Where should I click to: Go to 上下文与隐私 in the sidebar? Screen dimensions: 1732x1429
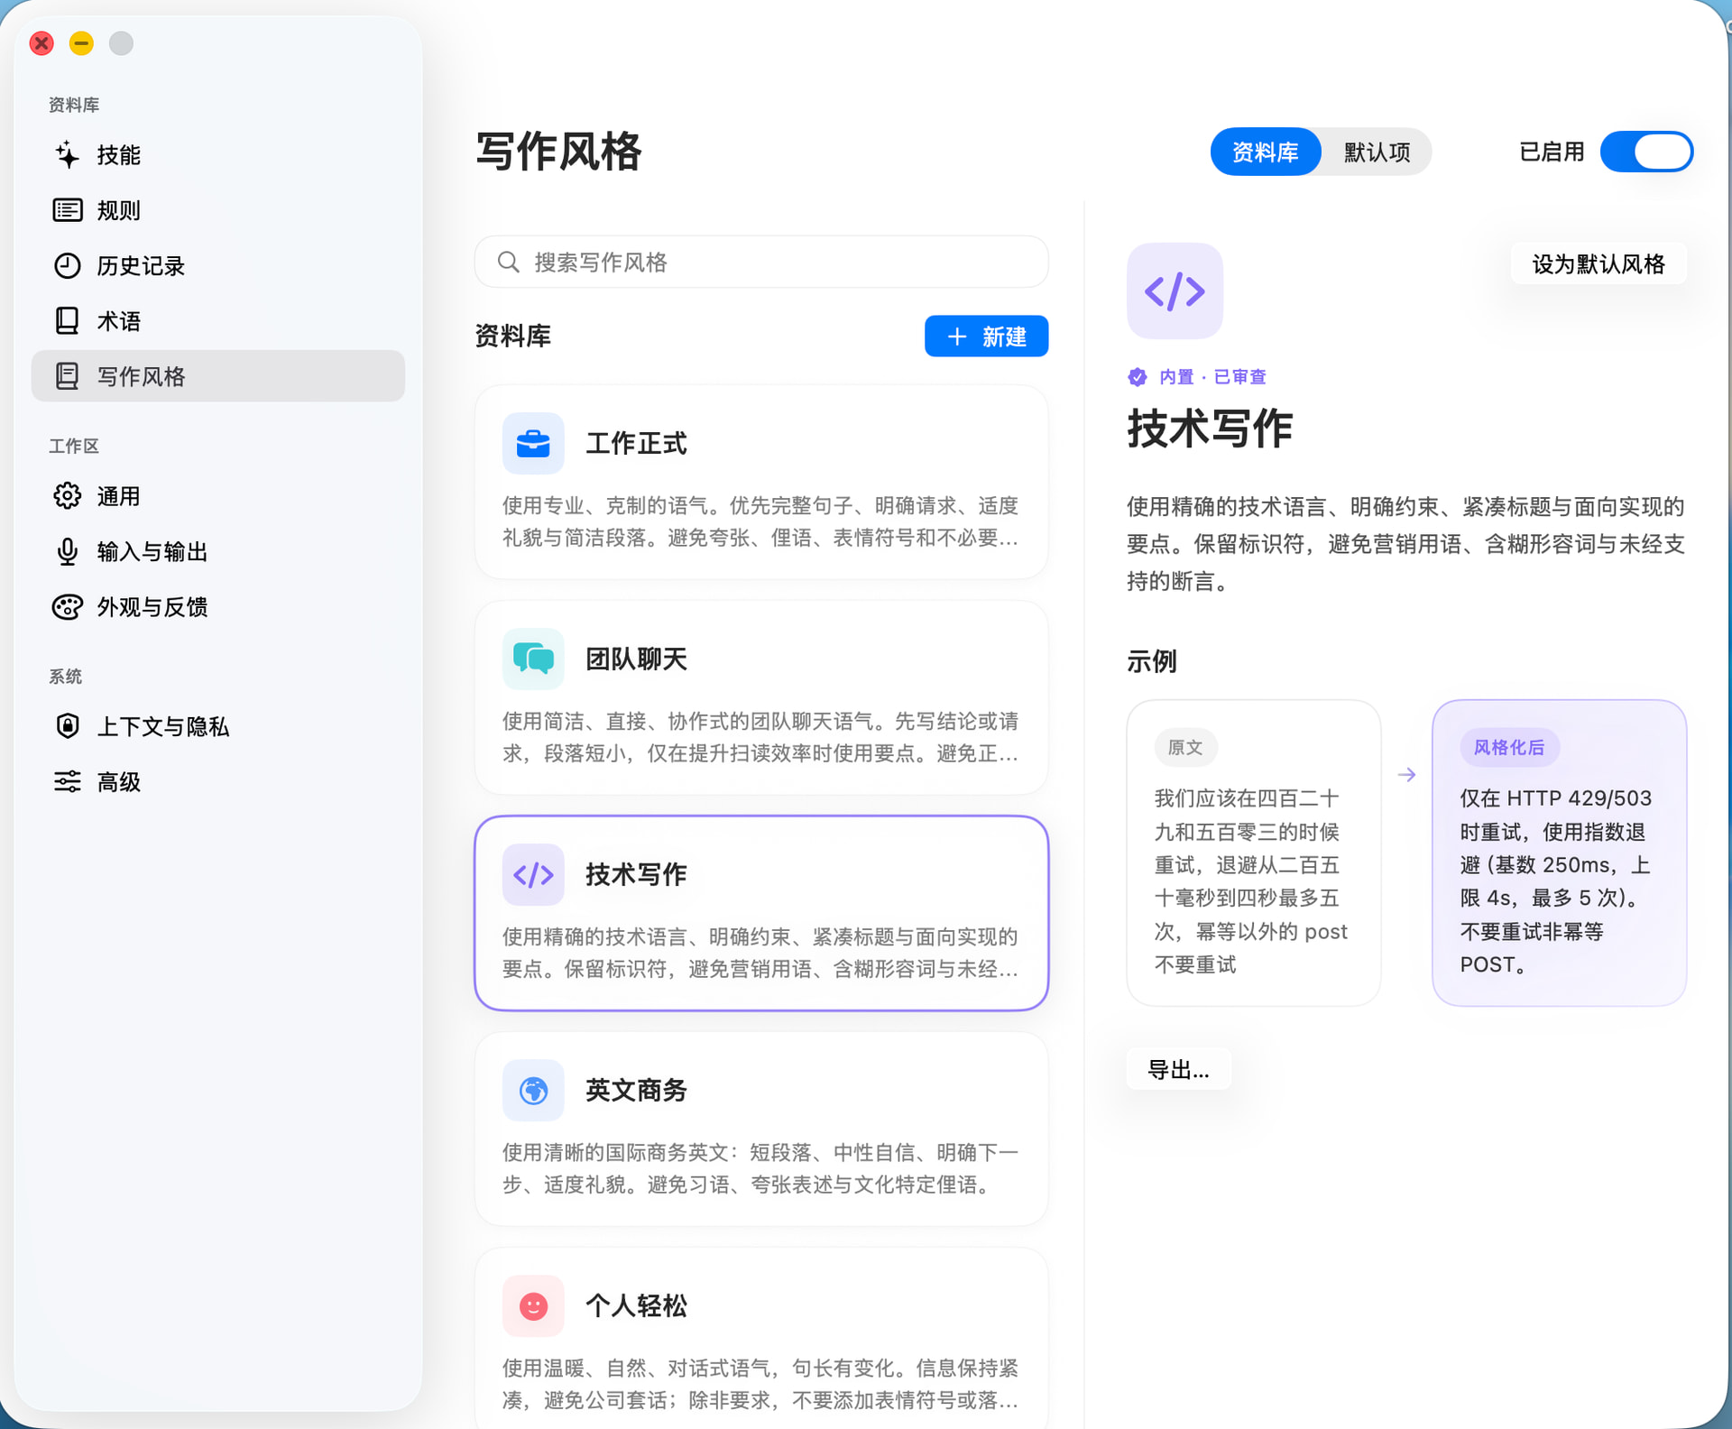pyautogui.click(x=217, y=726)
